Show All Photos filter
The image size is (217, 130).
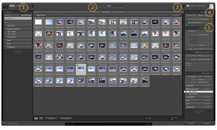[97, 12]
